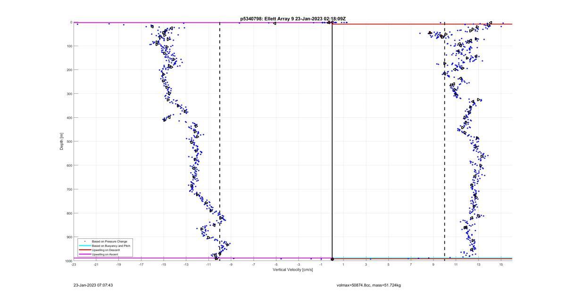Click positive x-axis tick label '15'
This screenshot has width=566, height=293.
[501, 264]
